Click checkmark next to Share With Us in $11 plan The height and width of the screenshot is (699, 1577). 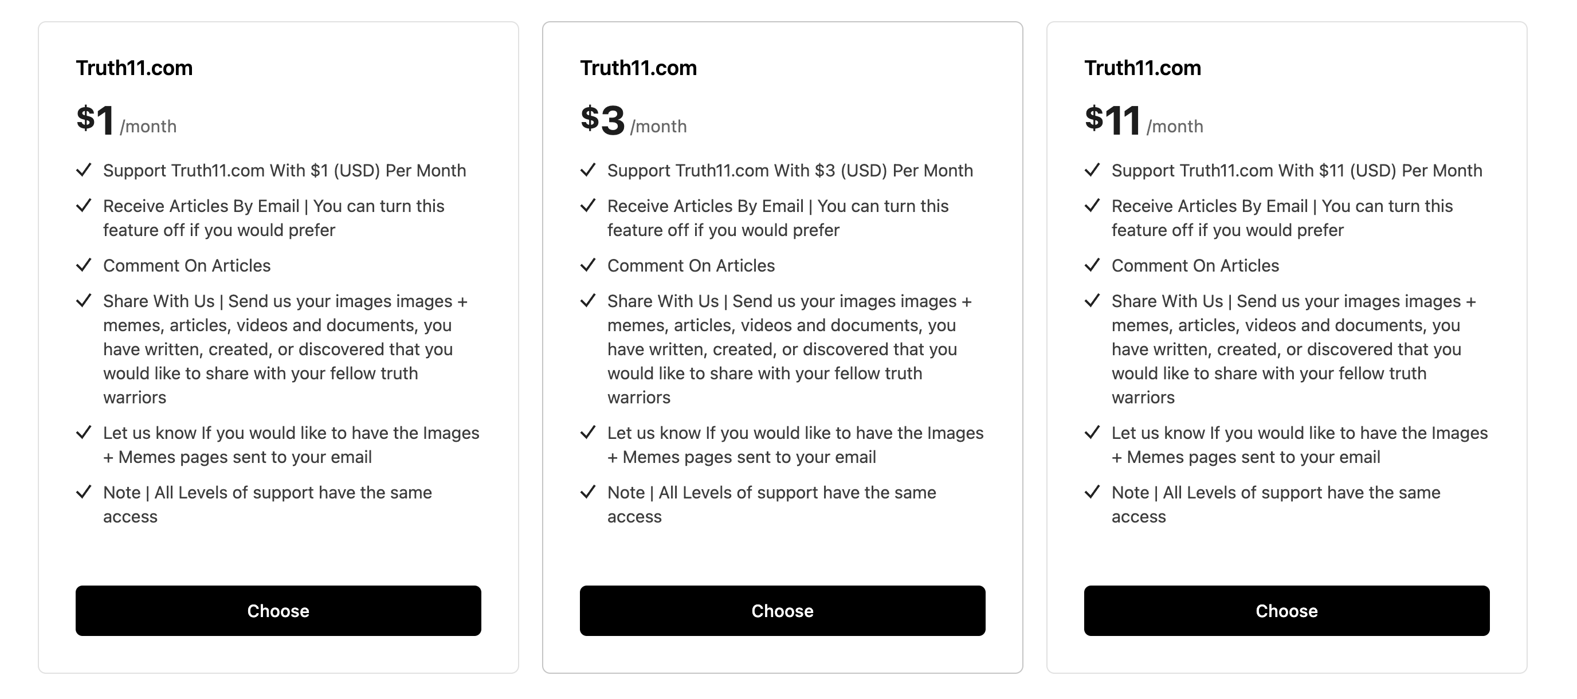tap(1092, 301)
